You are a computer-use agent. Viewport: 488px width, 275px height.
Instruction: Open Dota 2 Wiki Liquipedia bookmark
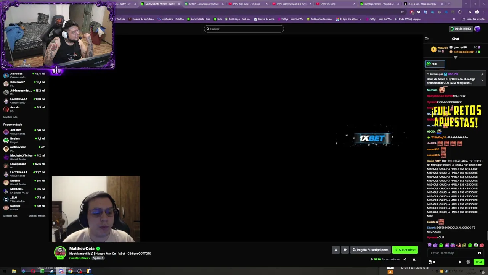coord(407,19)
